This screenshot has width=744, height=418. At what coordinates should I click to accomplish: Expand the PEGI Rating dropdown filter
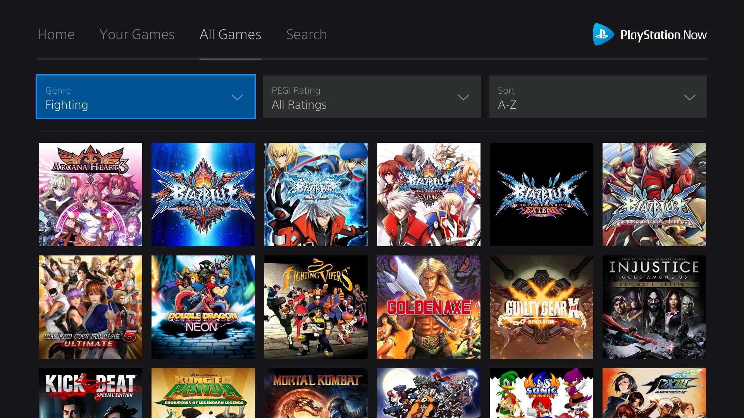tap(372, 97)
